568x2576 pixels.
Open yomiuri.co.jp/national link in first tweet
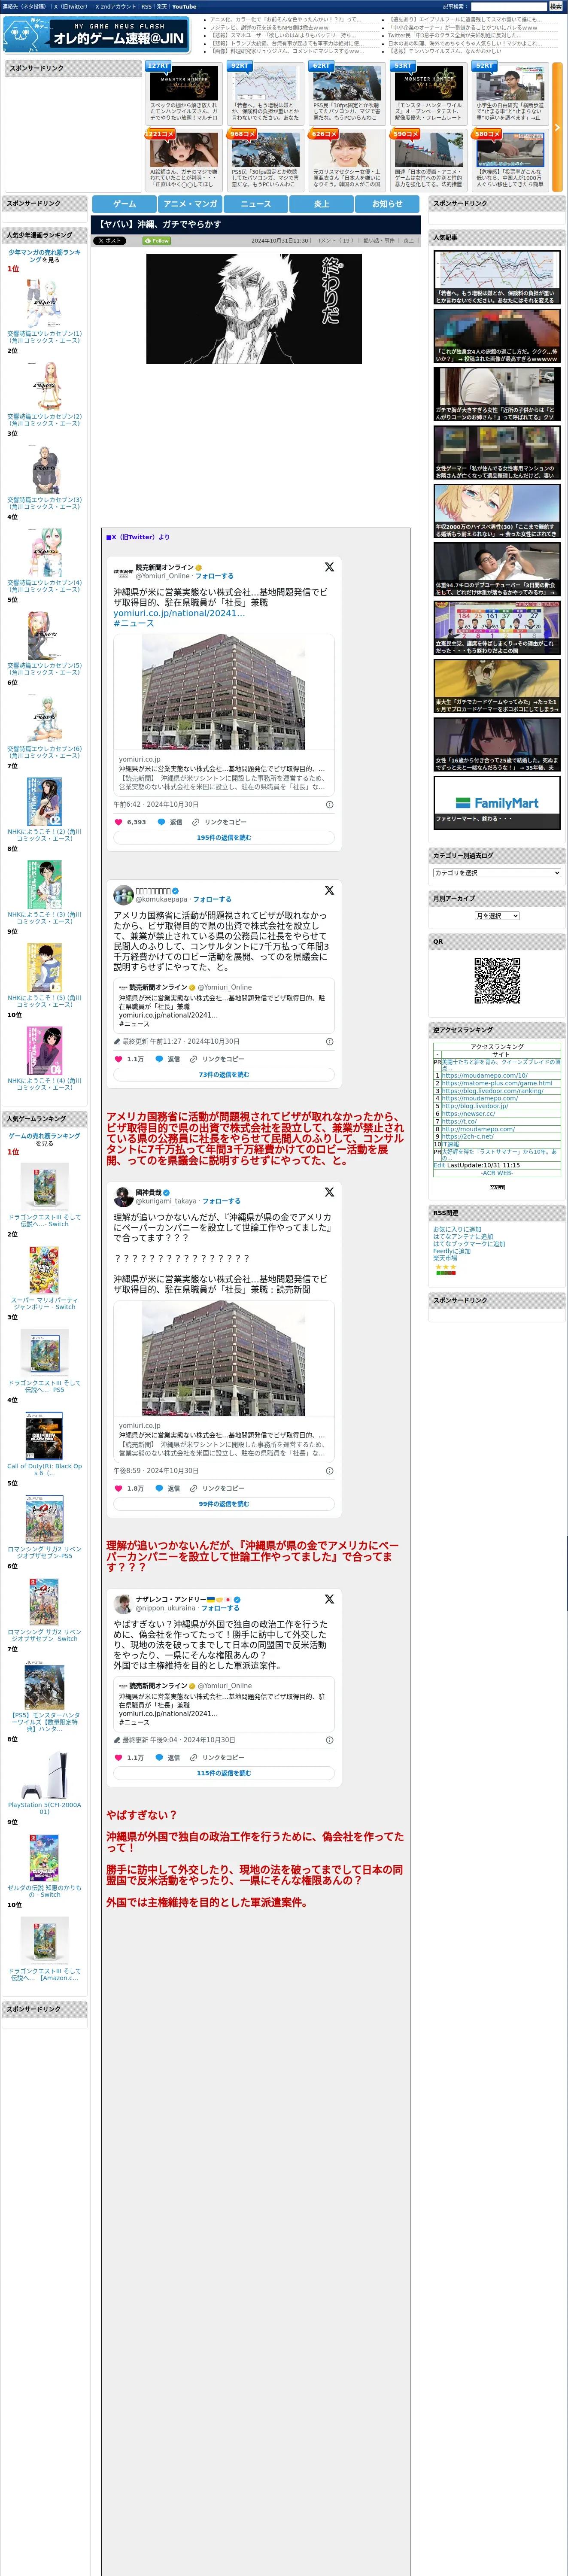pos(179,613)
